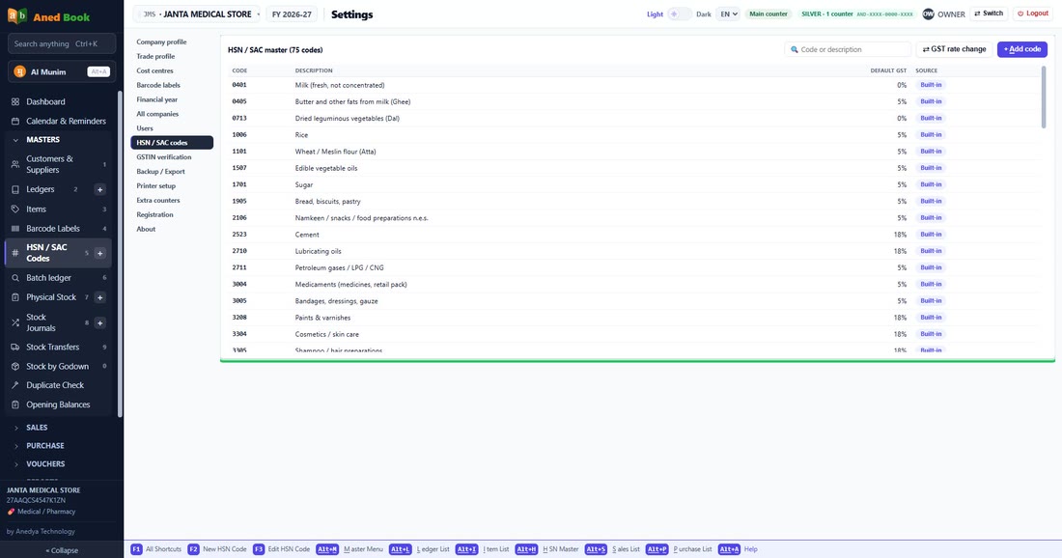Collapse the left sidebar

[62, 550]
